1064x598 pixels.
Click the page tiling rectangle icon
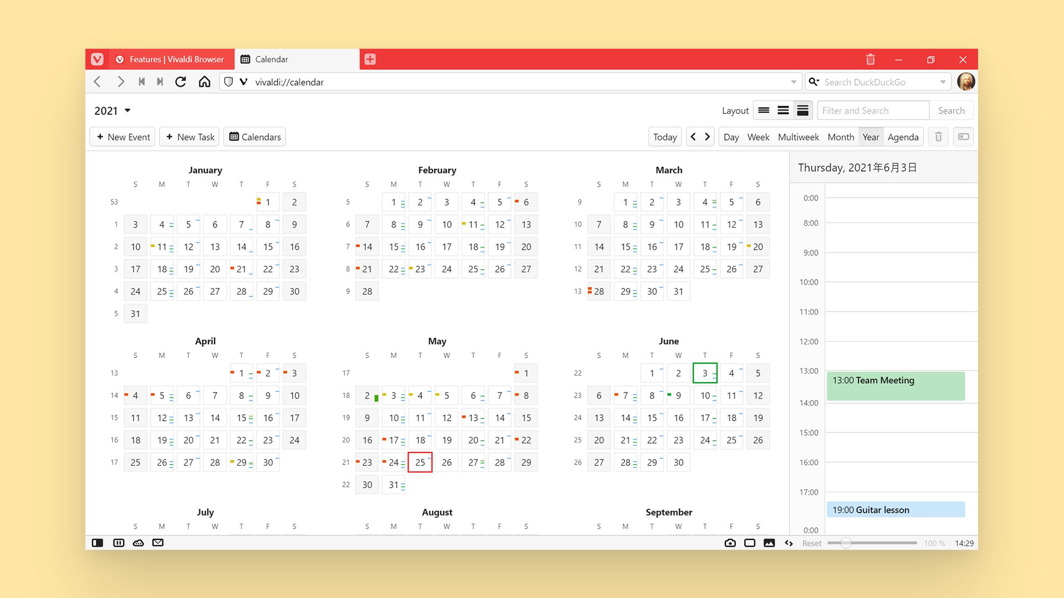coord(750,543)
